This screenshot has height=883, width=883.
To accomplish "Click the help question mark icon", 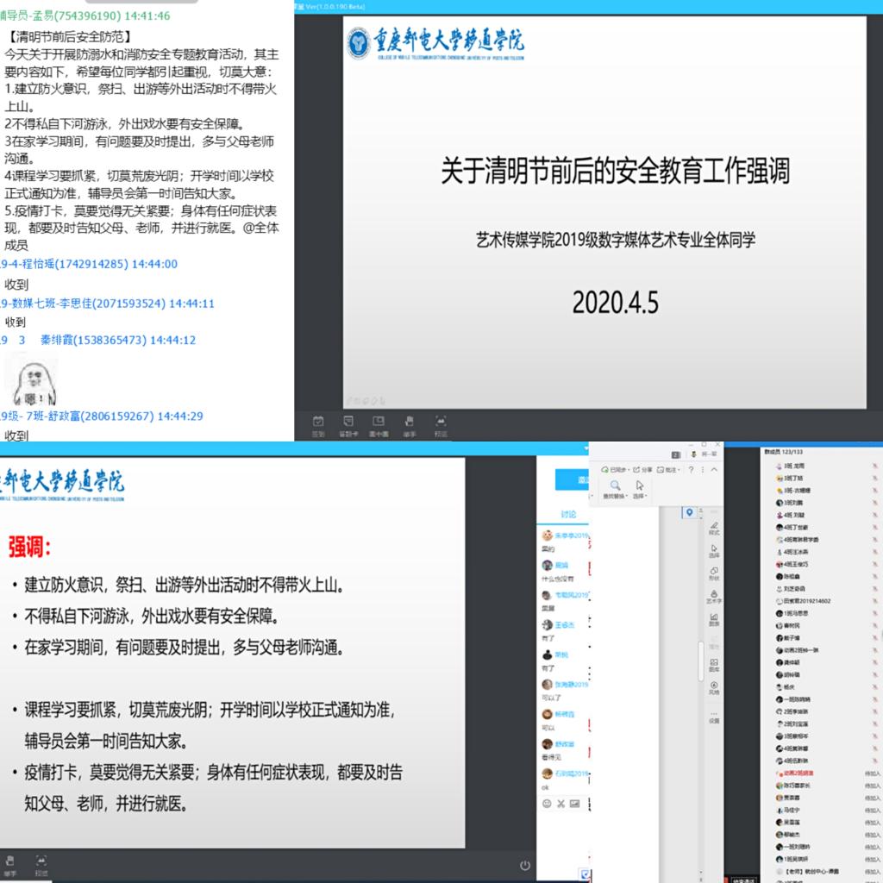I will click(691, 470).
